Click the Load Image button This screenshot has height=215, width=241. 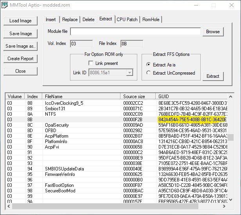tap(20, 21)
